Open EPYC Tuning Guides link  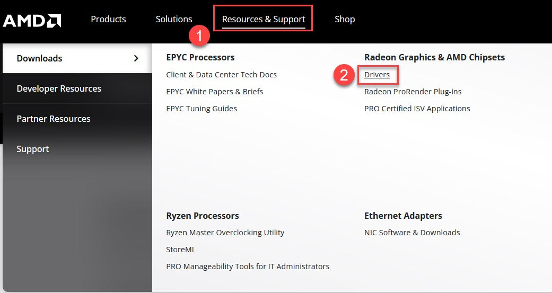201,109
